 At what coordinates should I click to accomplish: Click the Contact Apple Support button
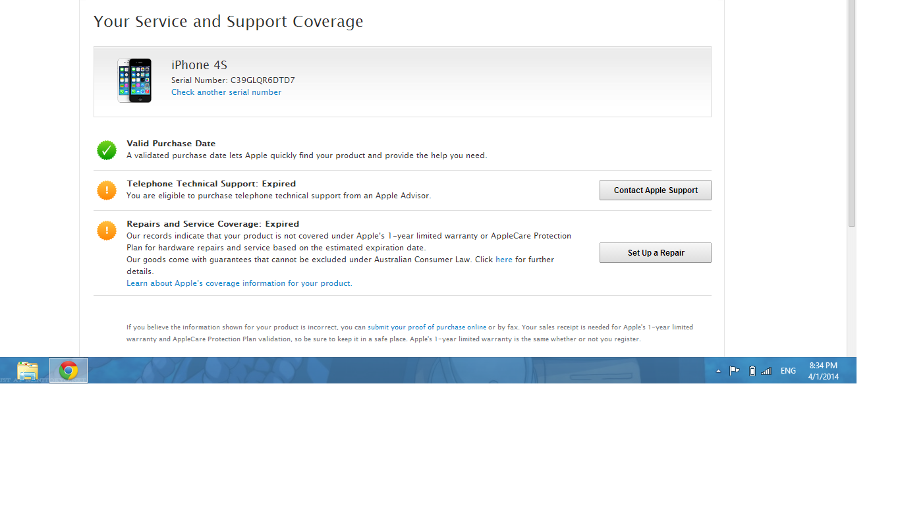[656, 190]
